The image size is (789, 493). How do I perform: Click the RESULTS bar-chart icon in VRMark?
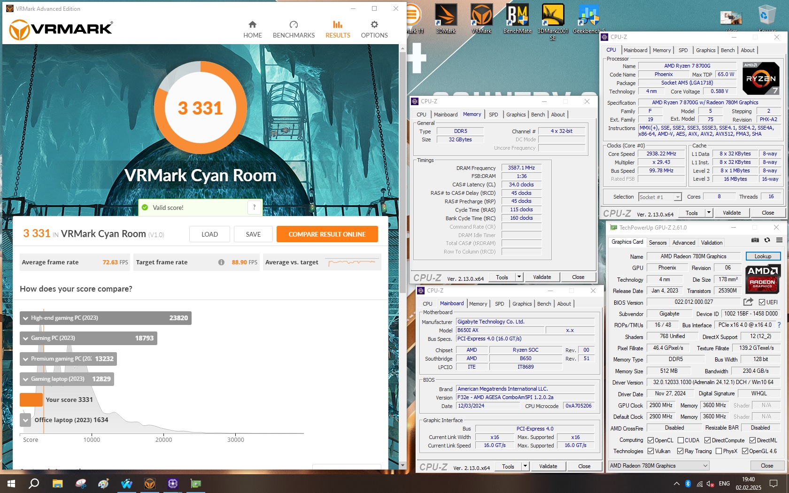(338, 24)
